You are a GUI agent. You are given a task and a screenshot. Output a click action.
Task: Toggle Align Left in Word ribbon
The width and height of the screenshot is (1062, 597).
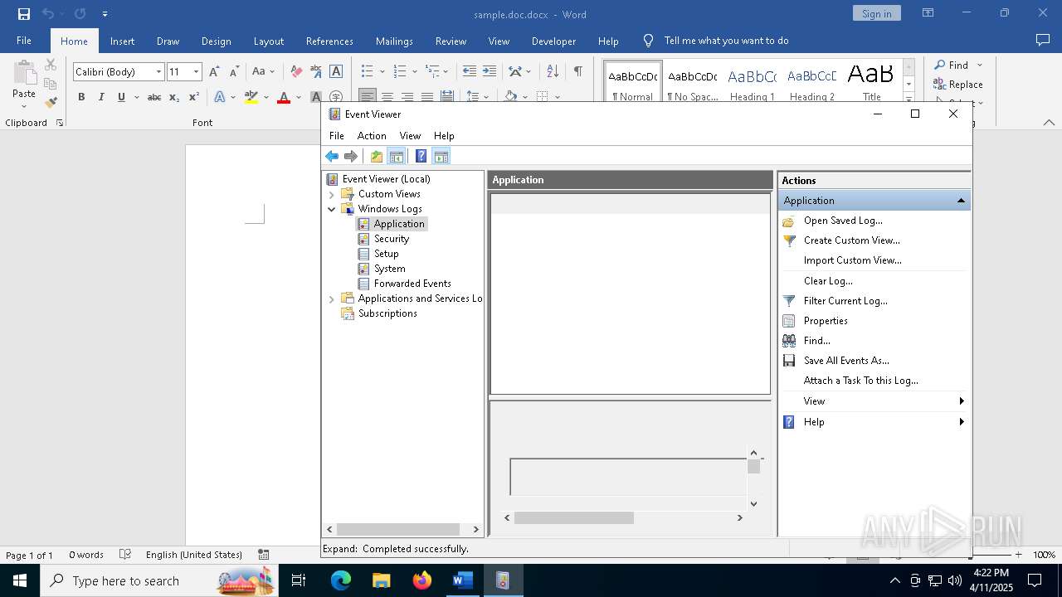point(368,97)
